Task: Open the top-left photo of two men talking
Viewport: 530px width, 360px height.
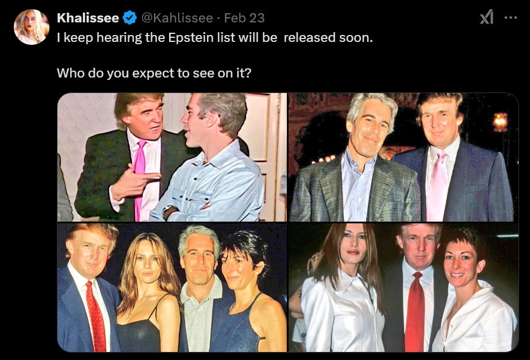Action: 172,157
